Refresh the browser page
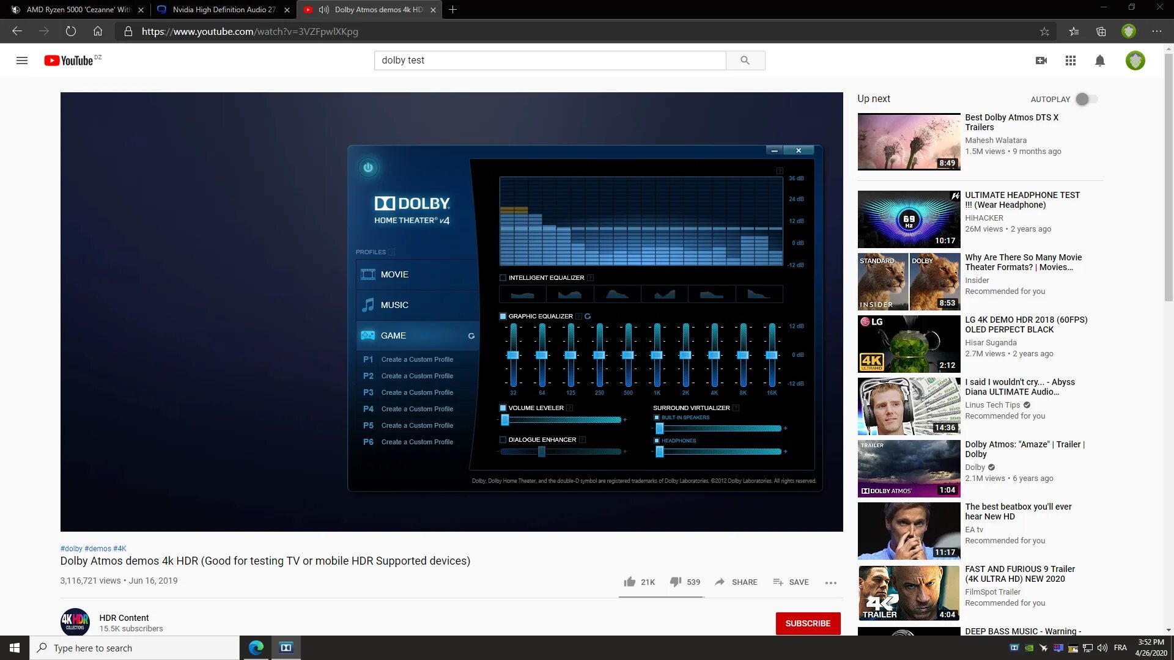This screenshot has height=660, width=1174. tap(71, 31)
